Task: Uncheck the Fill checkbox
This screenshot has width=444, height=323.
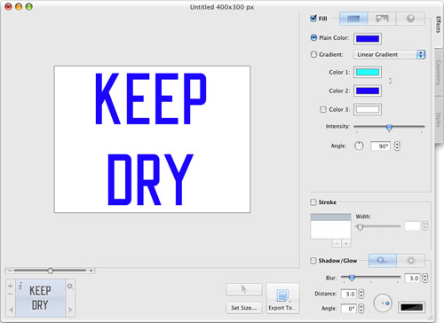Action: tap(313, 19)
